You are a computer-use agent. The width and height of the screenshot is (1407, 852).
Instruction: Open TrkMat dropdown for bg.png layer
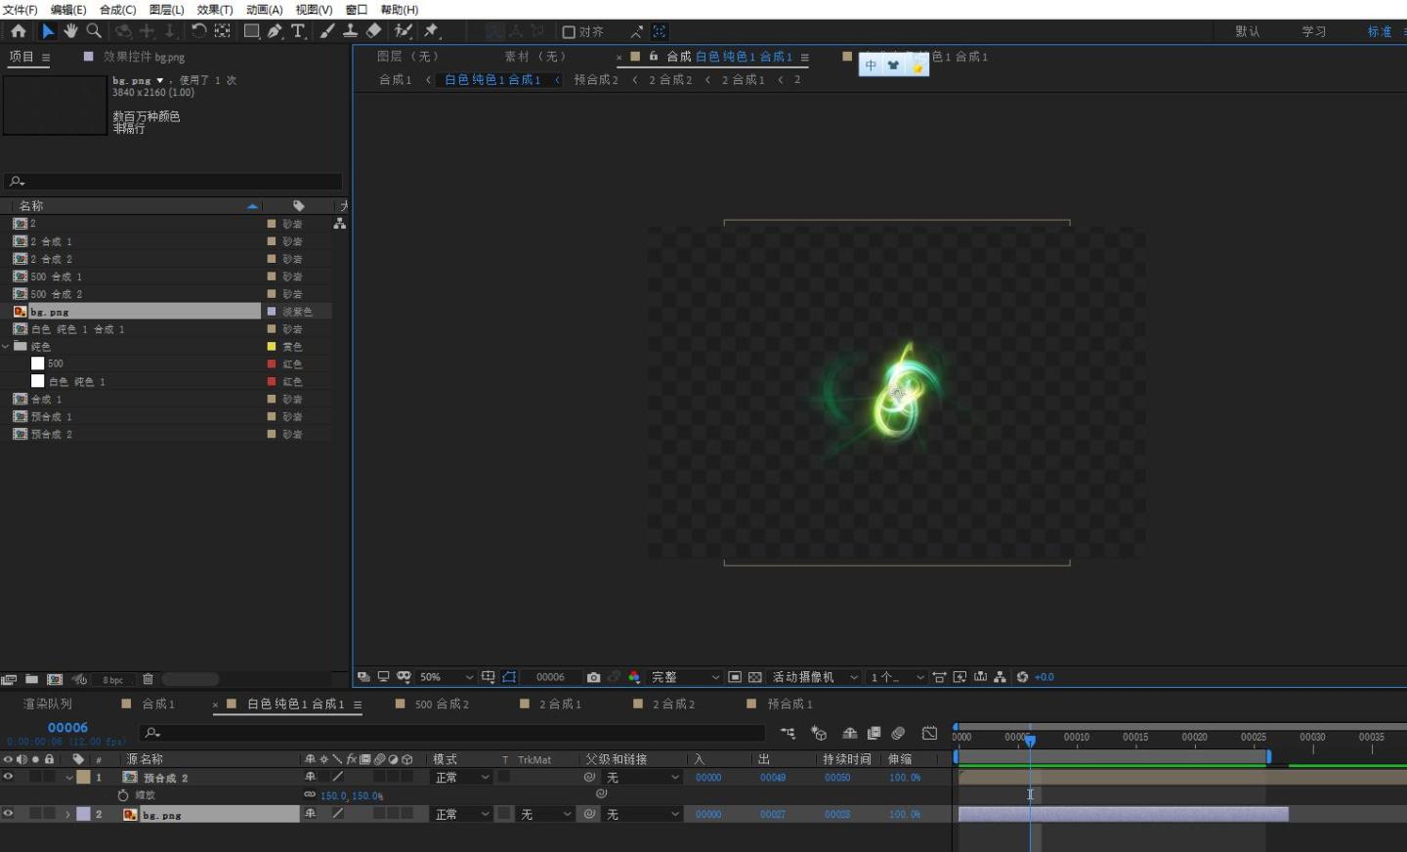545,814
